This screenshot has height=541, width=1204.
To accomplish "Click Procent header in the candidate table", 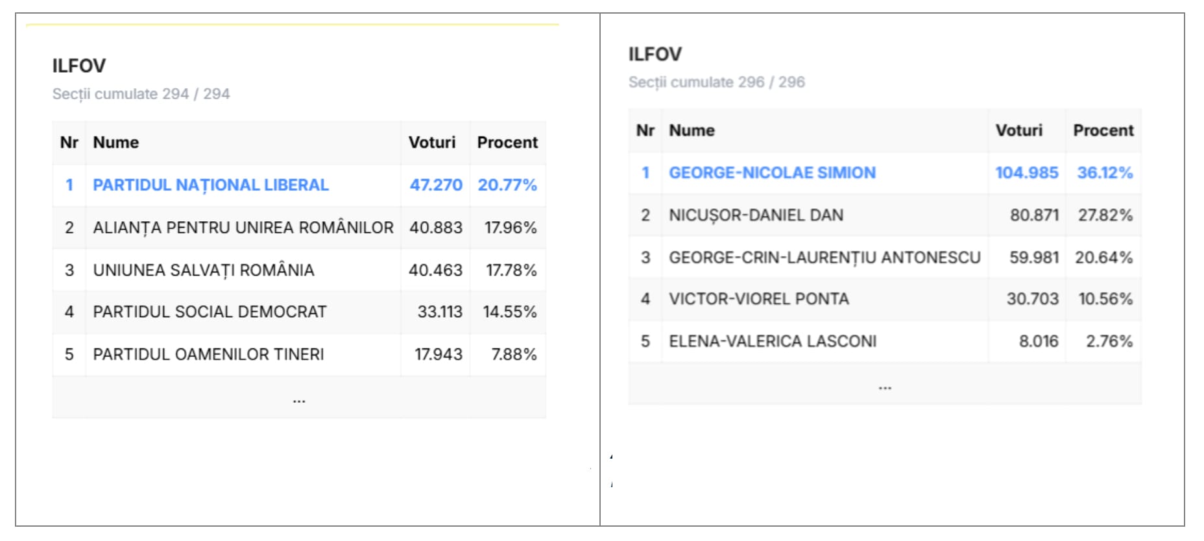I will [x=1103, y=130].
